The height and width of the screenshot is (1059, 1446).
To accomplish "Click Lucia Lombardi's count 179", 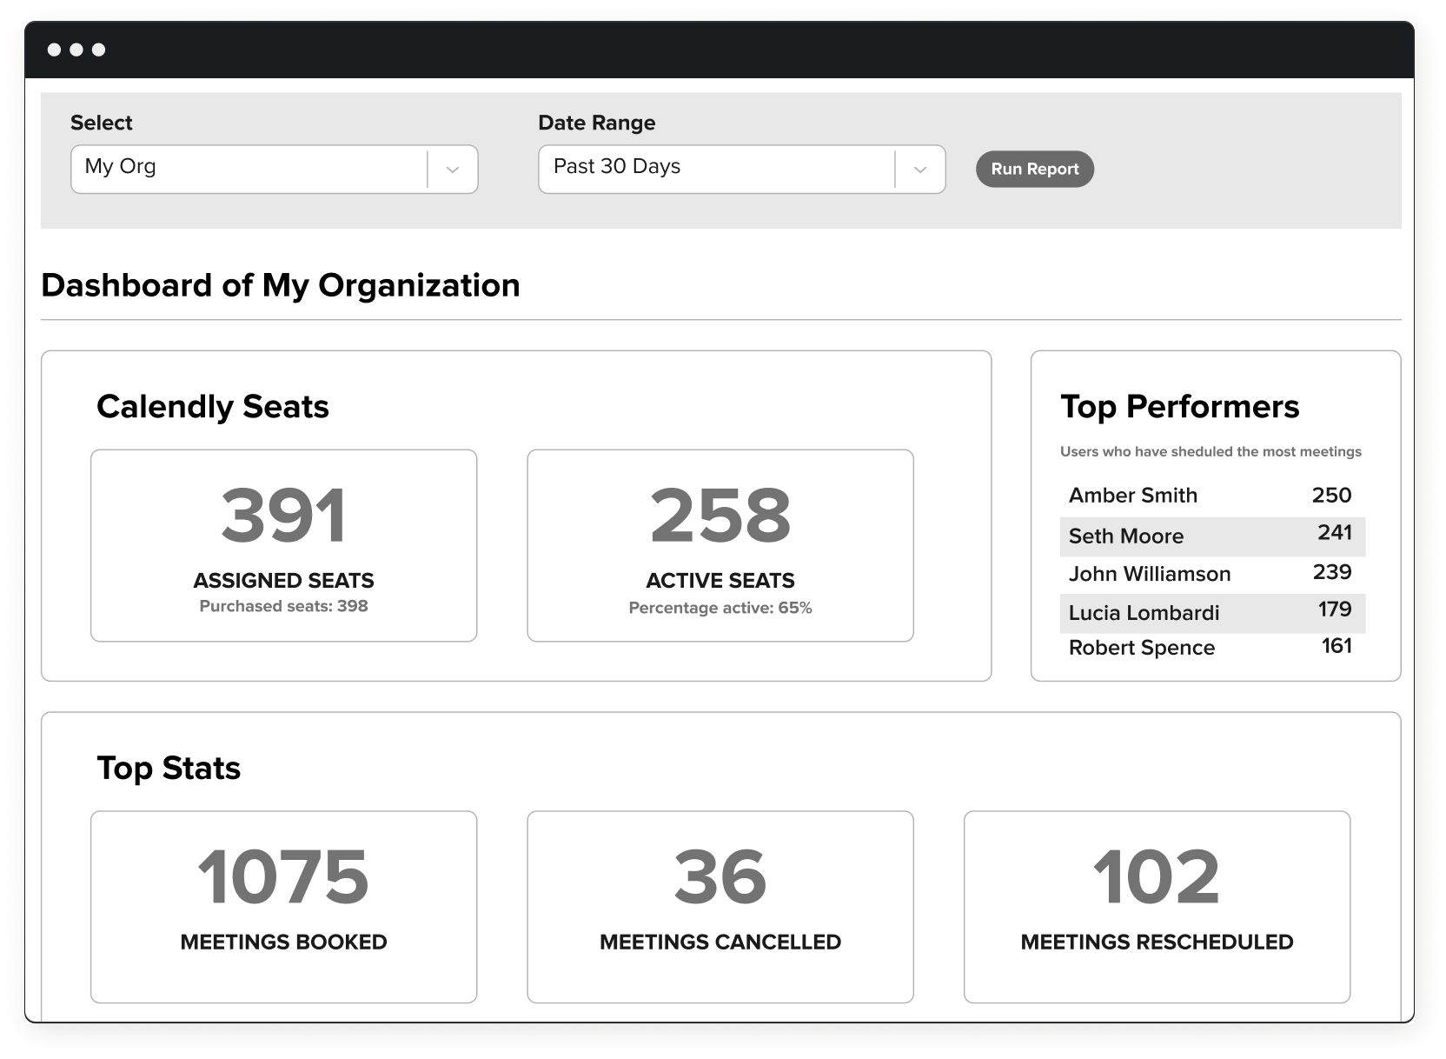I will (1334, 609).
